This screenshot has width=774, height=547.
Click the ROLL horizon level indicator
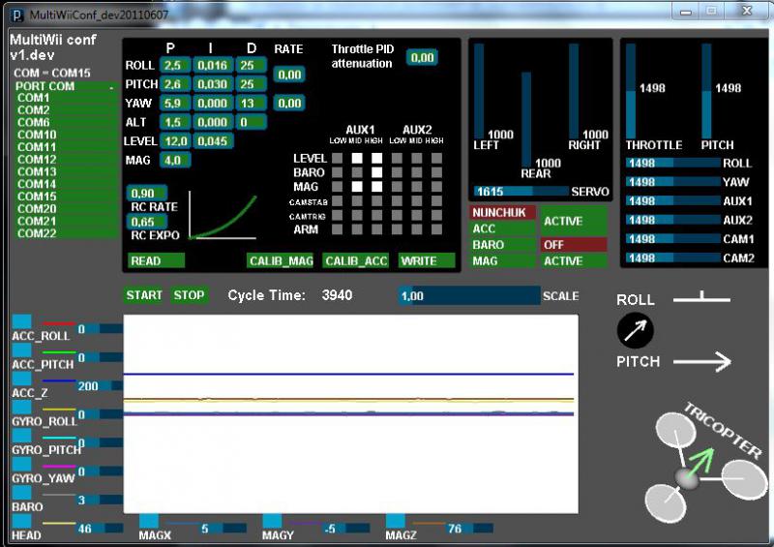701,298
